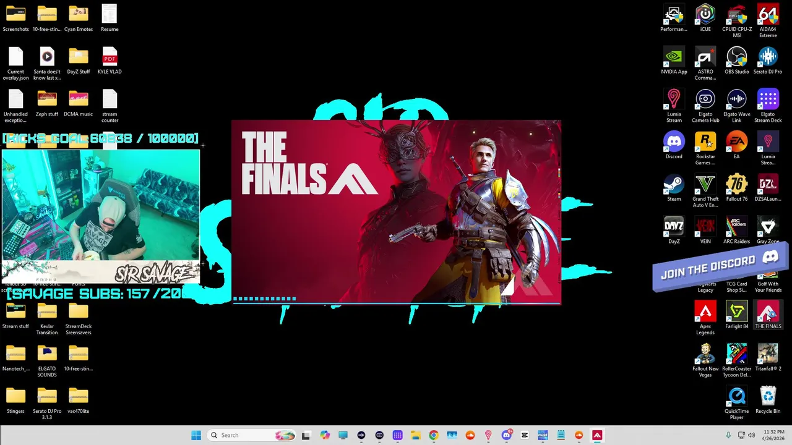Open File Explorer from the taskbar
This screenshot has height=445, width=792.
(x=415, y=435)
